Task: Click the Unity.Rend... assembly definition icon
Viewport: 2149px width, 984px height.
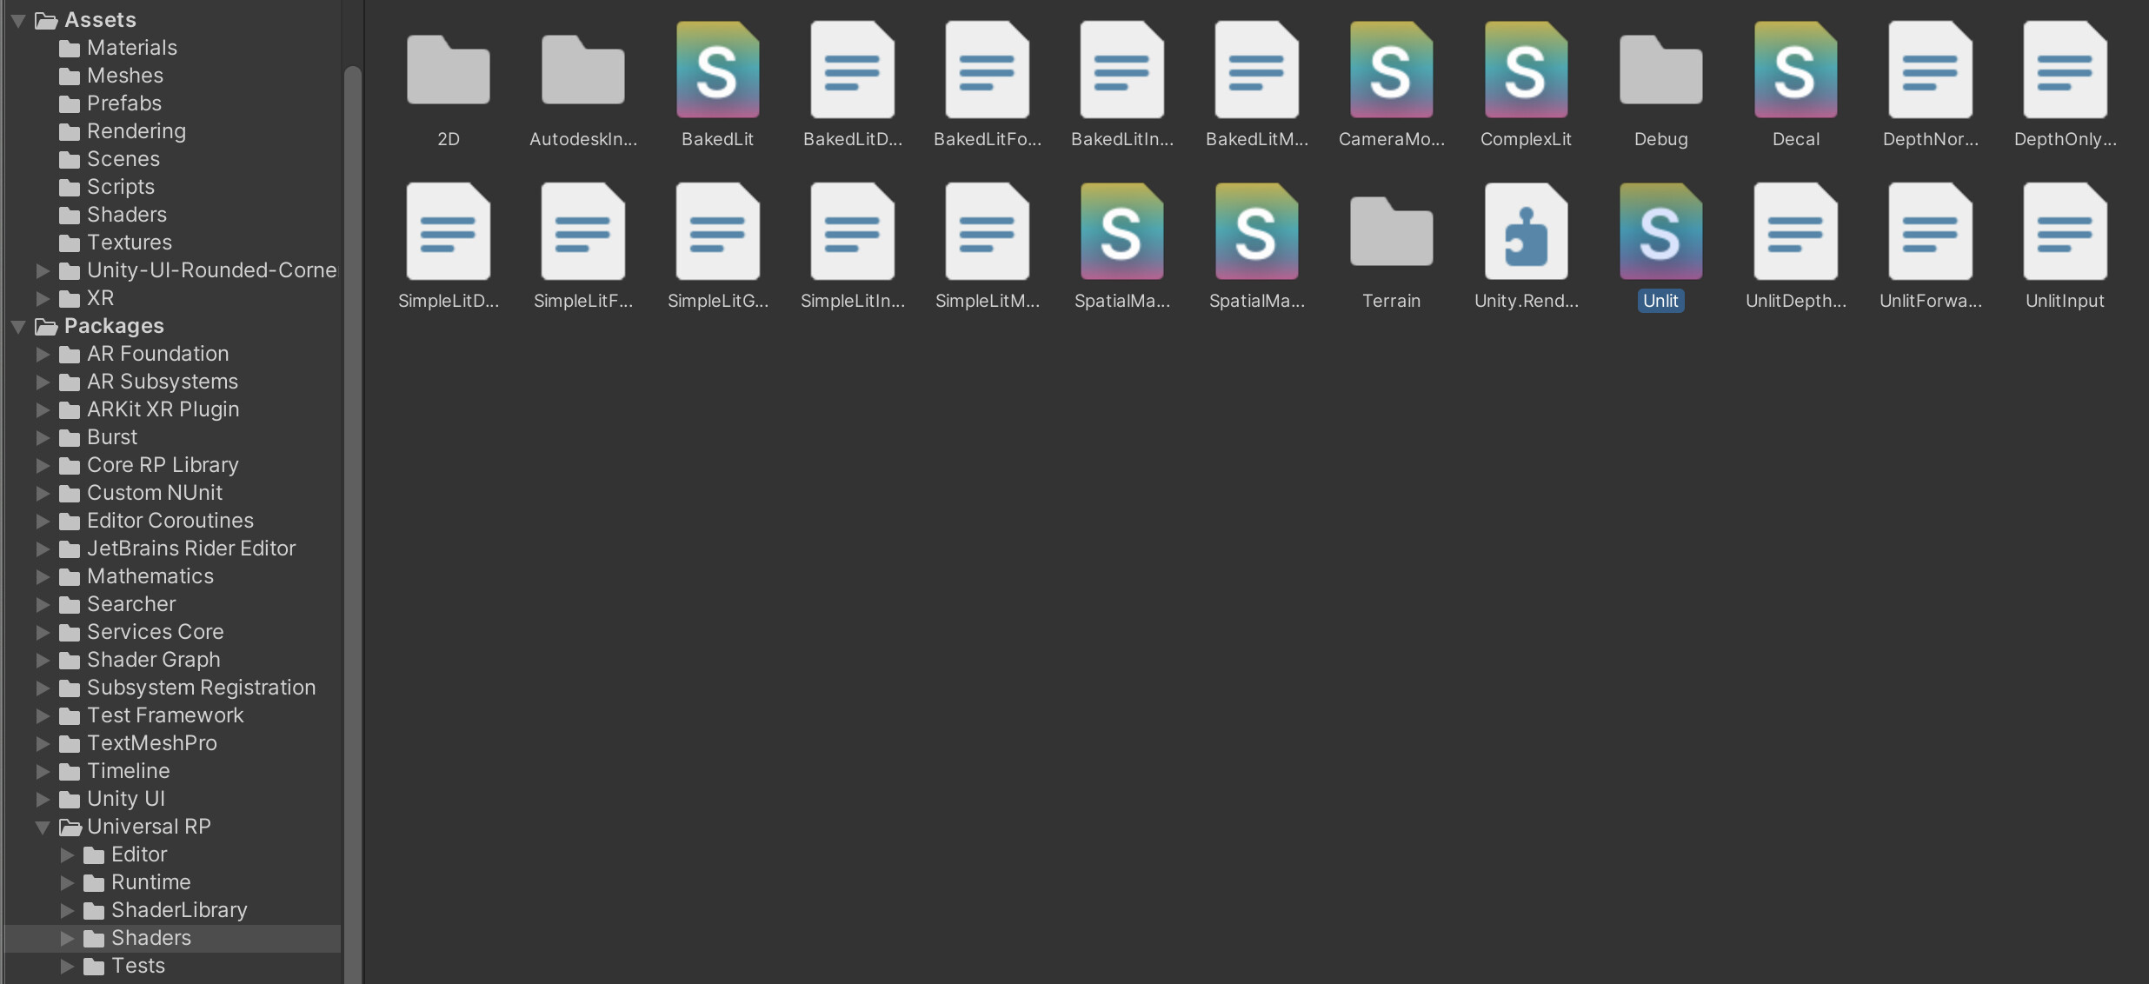Action: pos(1526,233)
